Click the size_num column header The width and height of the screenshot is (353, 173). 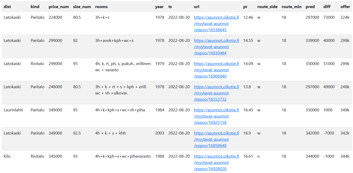click(82, 7)
